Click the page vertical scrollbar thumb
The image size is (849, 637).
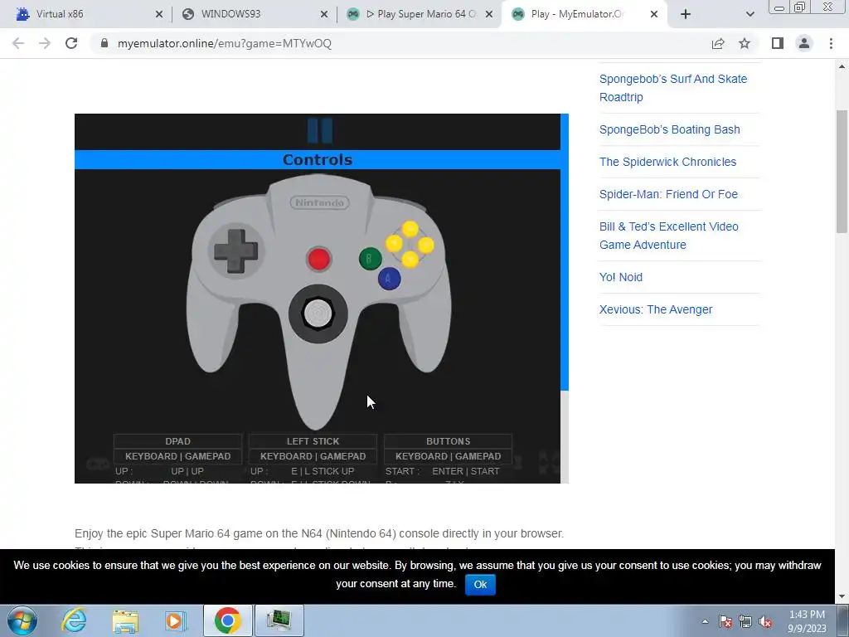[842, 172]
